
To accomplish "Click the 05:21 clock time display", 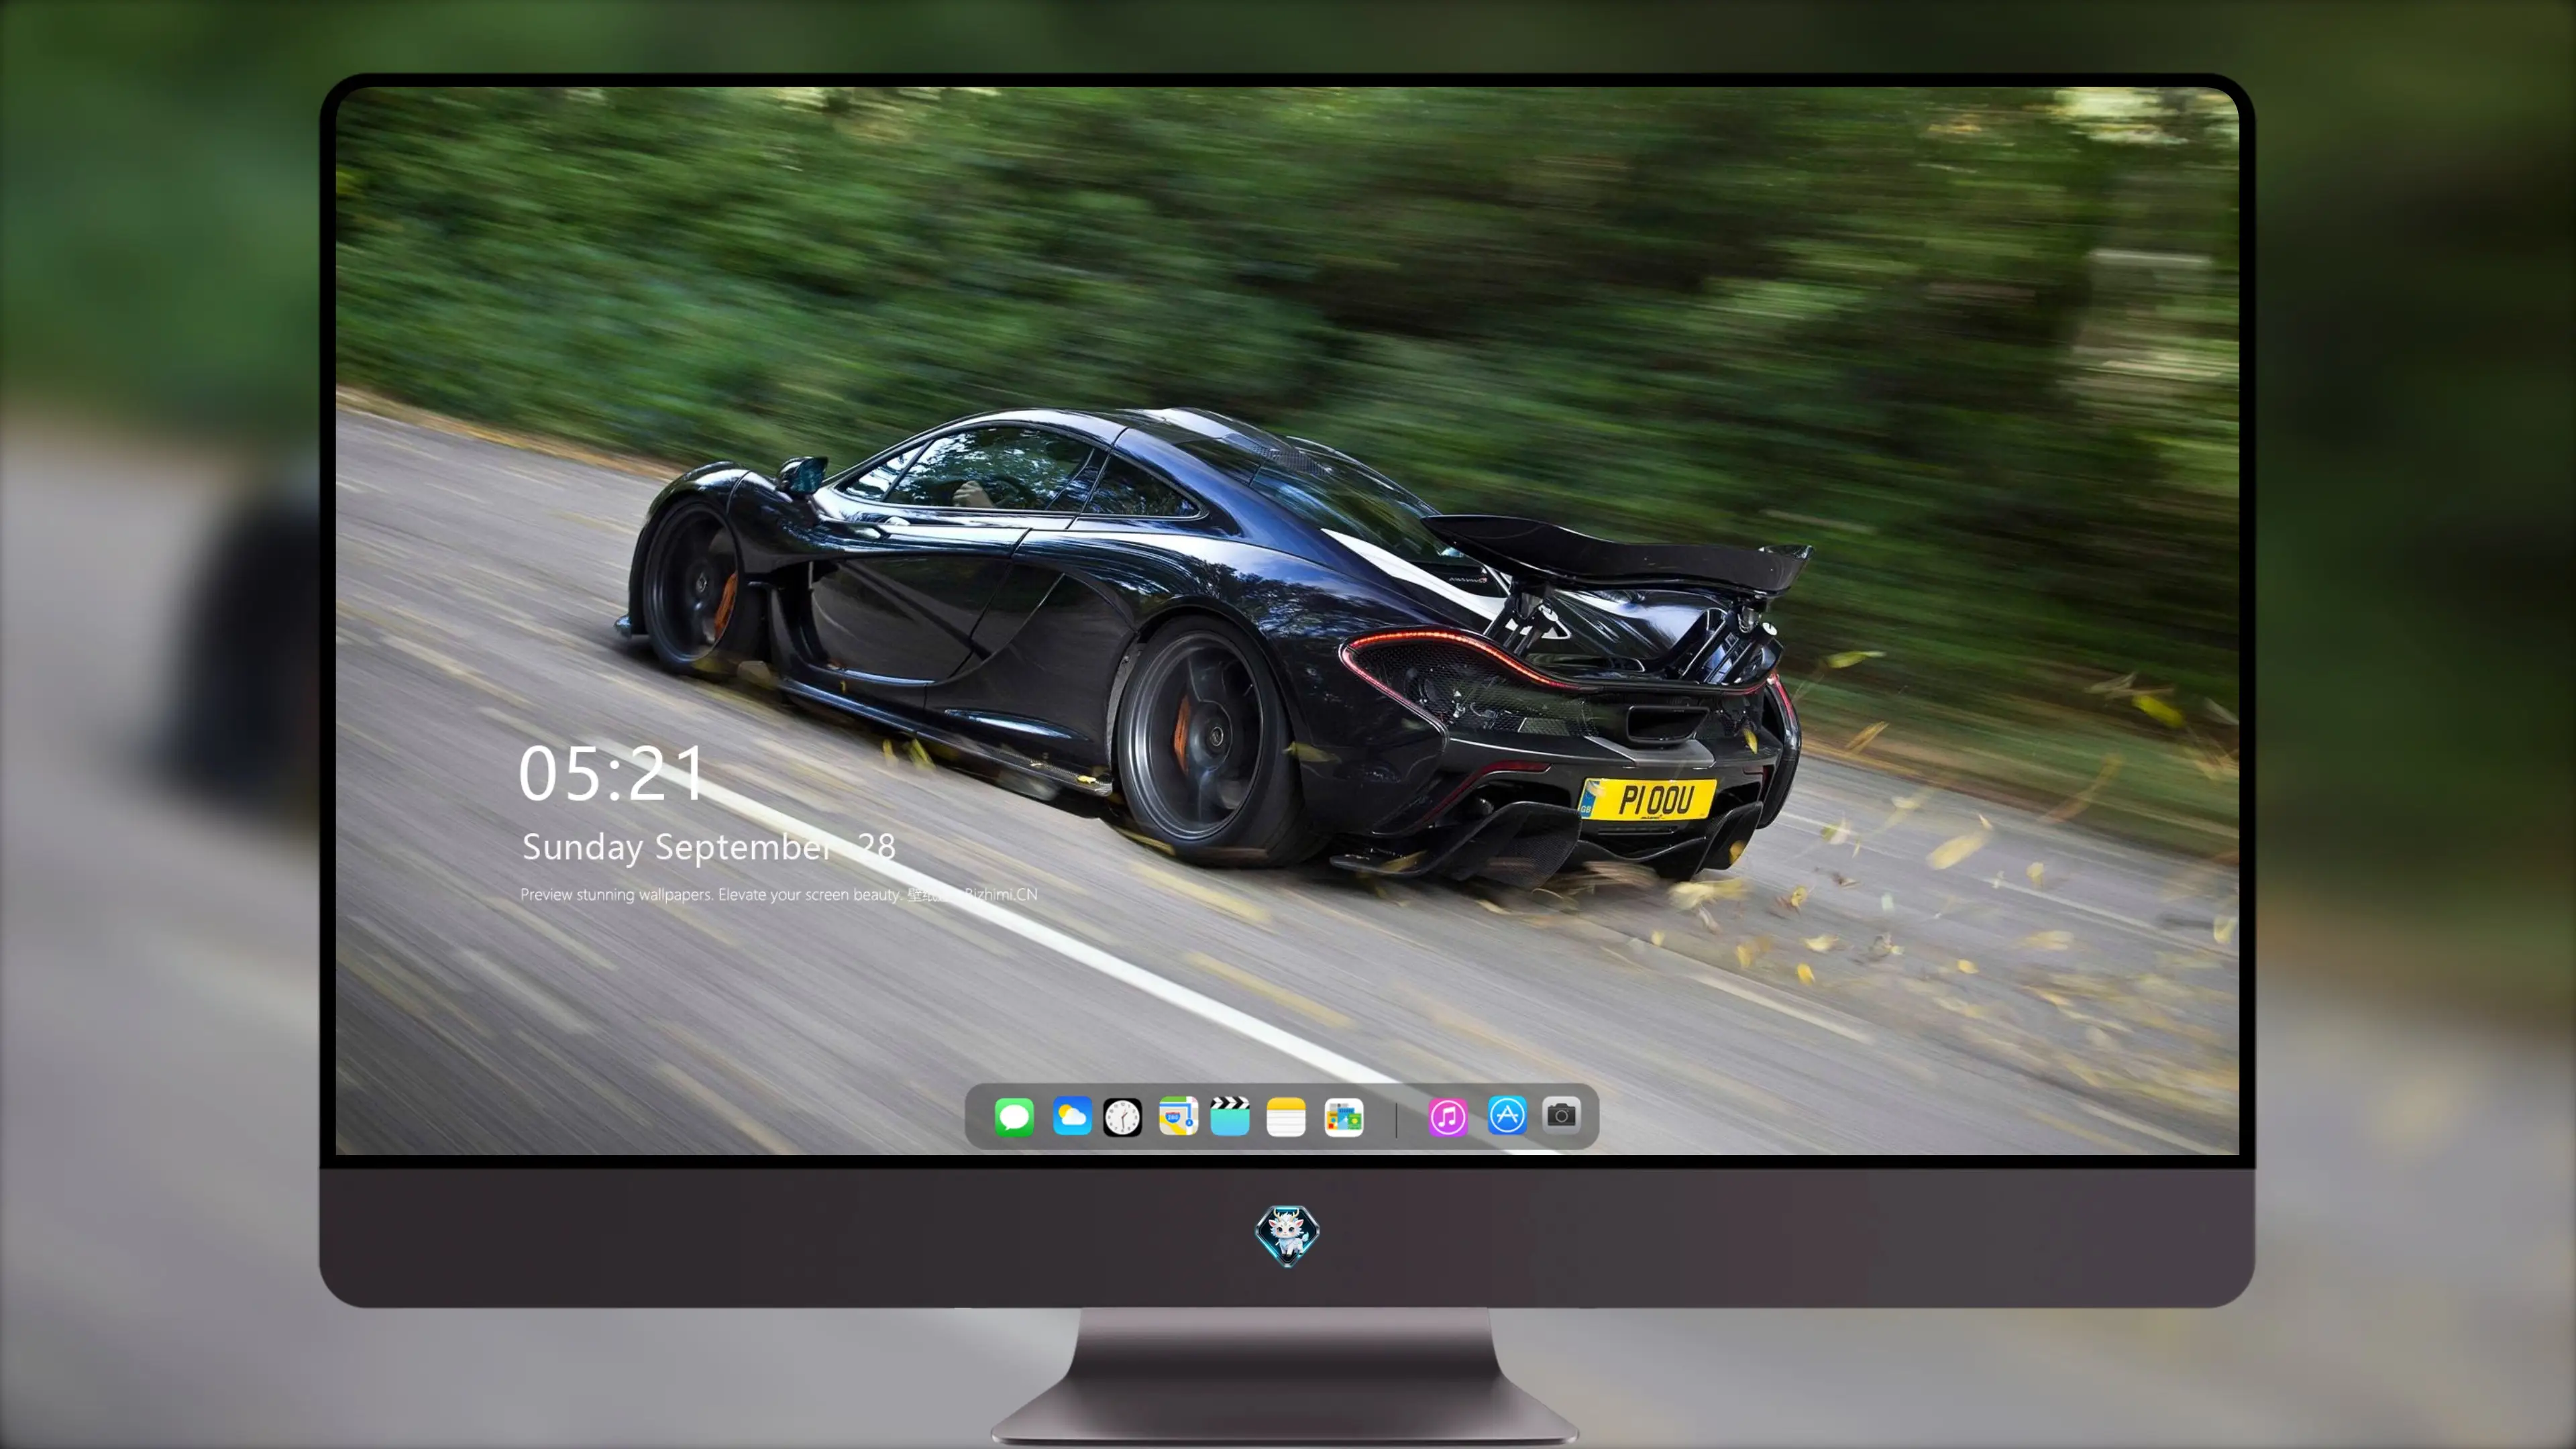I will (x=611, y=773).
